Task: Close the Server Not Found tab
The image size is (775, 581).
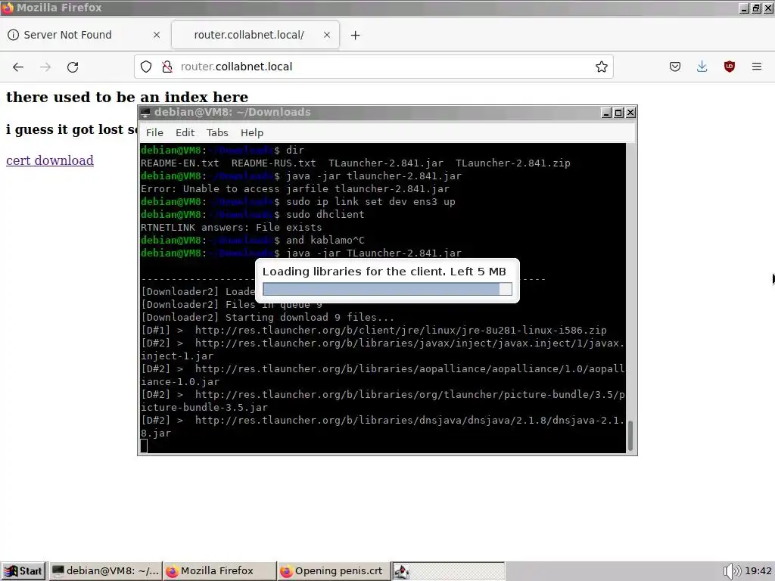Action: [x=157, y=35]
